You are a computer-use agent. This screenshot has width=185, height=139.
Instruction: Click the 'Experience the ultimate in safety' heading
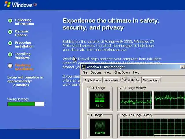coord(111,24)
